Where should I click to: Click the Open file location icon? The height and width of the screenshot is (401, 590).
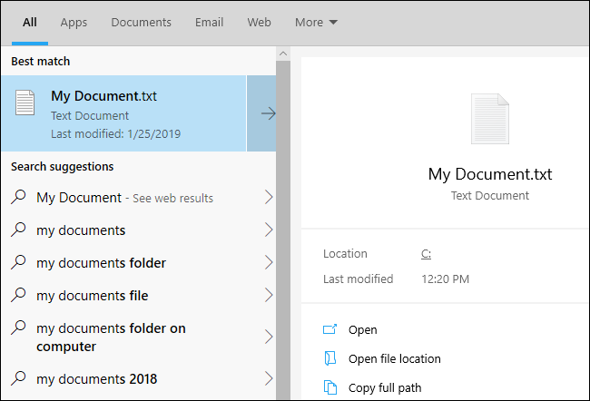click(x=330, y=358)
